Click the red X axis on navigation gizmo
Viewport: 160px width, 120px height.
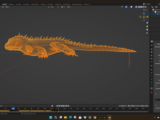point(144,17)
